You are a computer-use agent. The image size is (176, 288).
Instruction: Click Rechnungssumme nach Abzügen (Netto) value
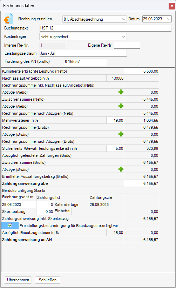141,113
